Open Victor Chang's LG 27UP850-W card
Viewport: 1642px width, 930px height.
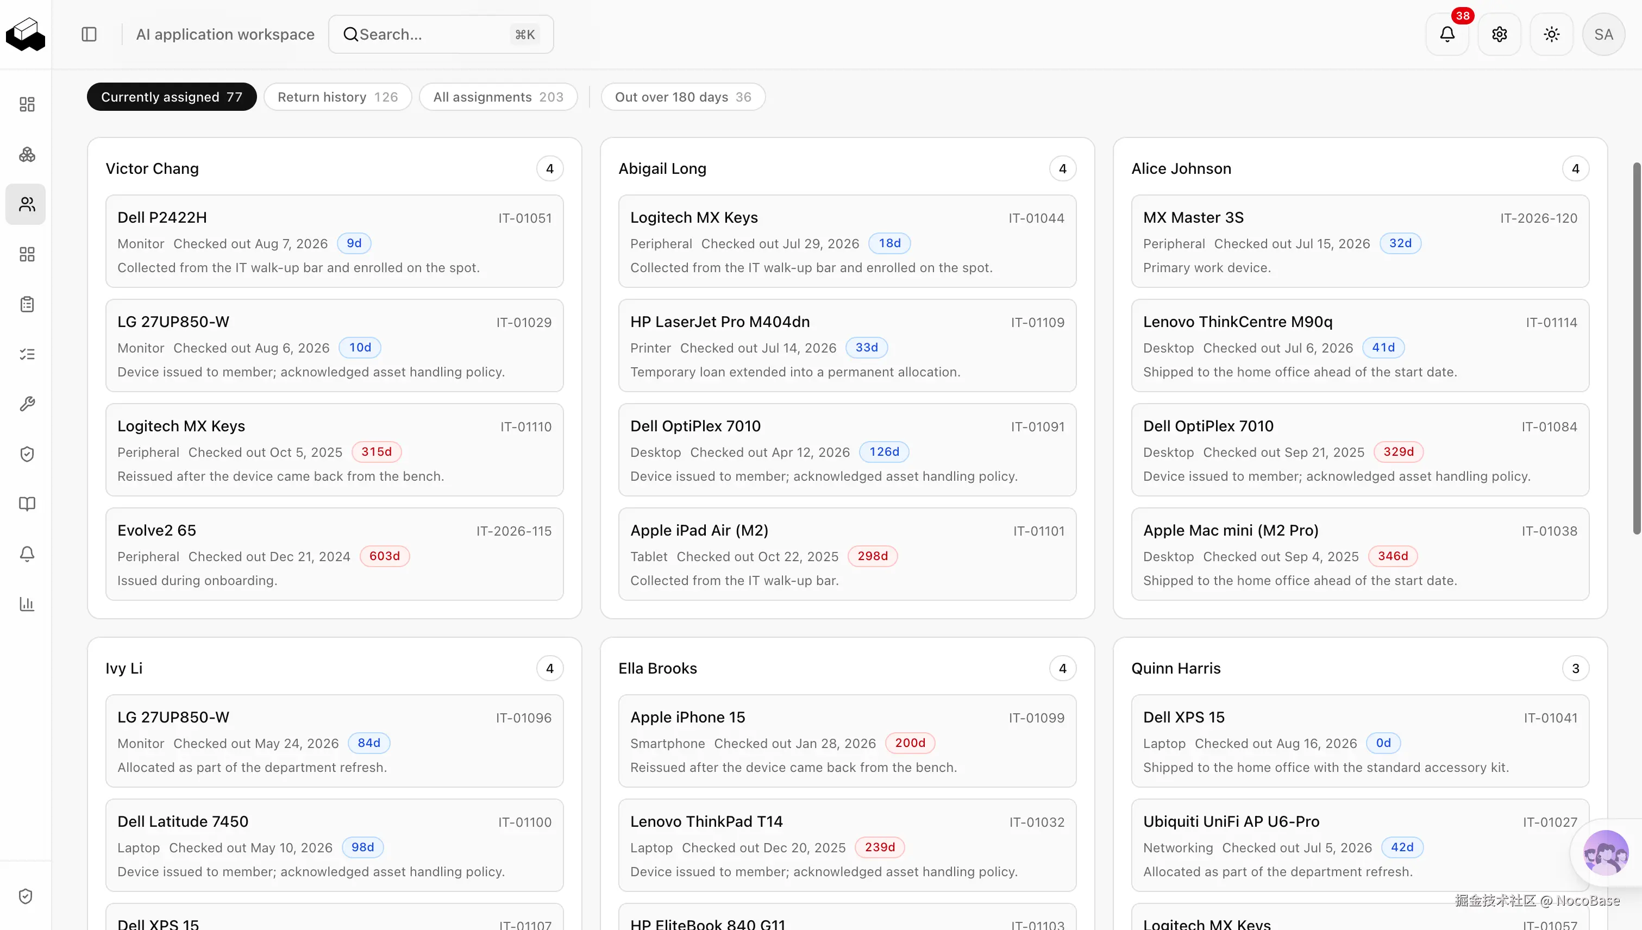click(335, 345)
